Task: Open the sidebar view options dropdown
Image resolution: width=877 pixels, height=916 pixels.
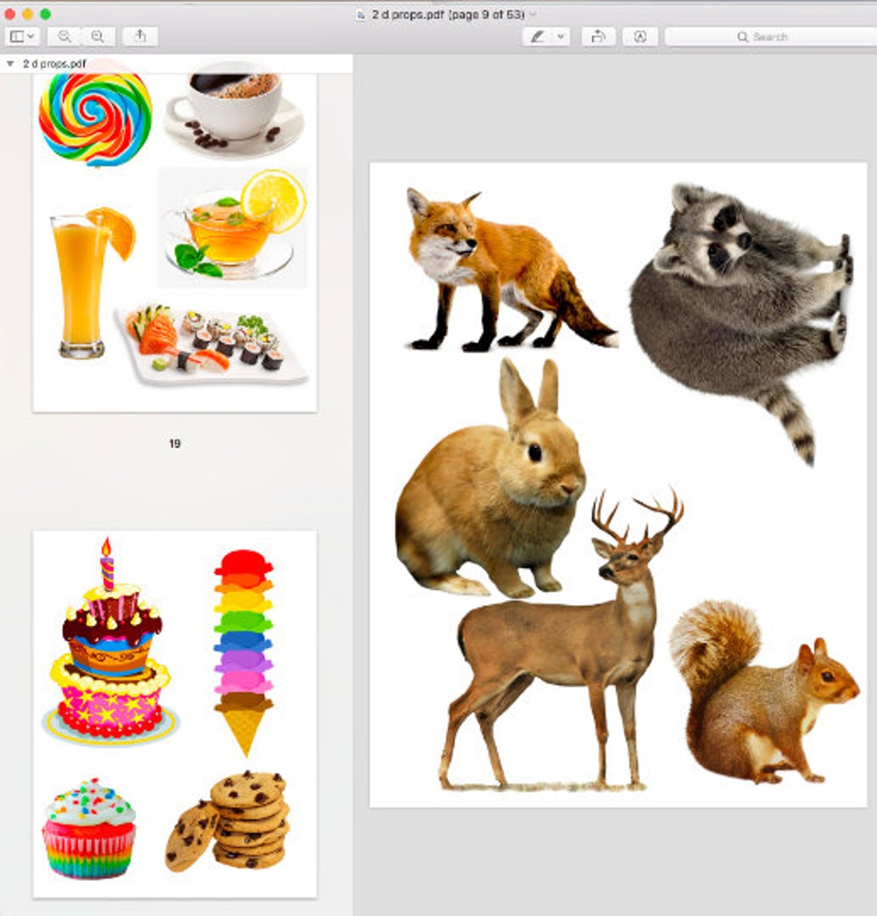Action: coord(22,36)
